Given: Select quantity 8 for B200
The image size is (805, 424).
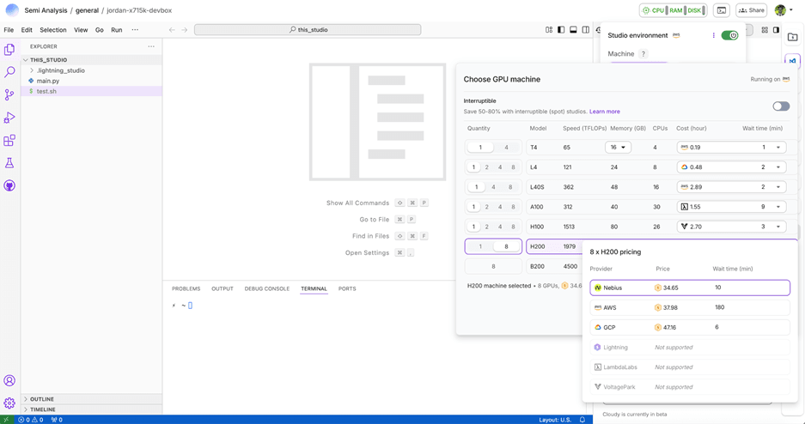Looking at the screenshot, I should (x=493, y=267).
